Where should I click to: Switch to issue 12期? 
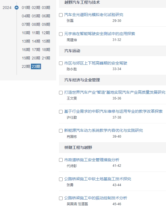coord(46,33)
